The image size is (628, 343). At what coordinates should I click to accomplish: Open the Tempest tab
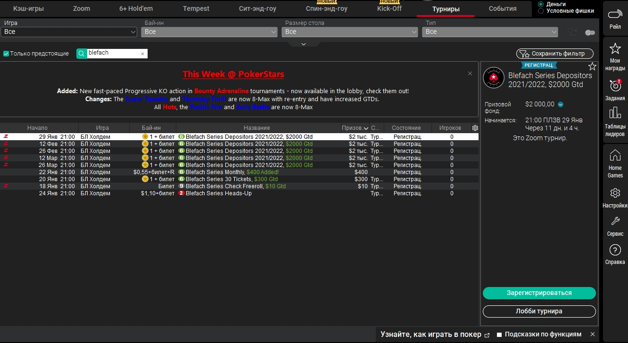pos(197,8)
